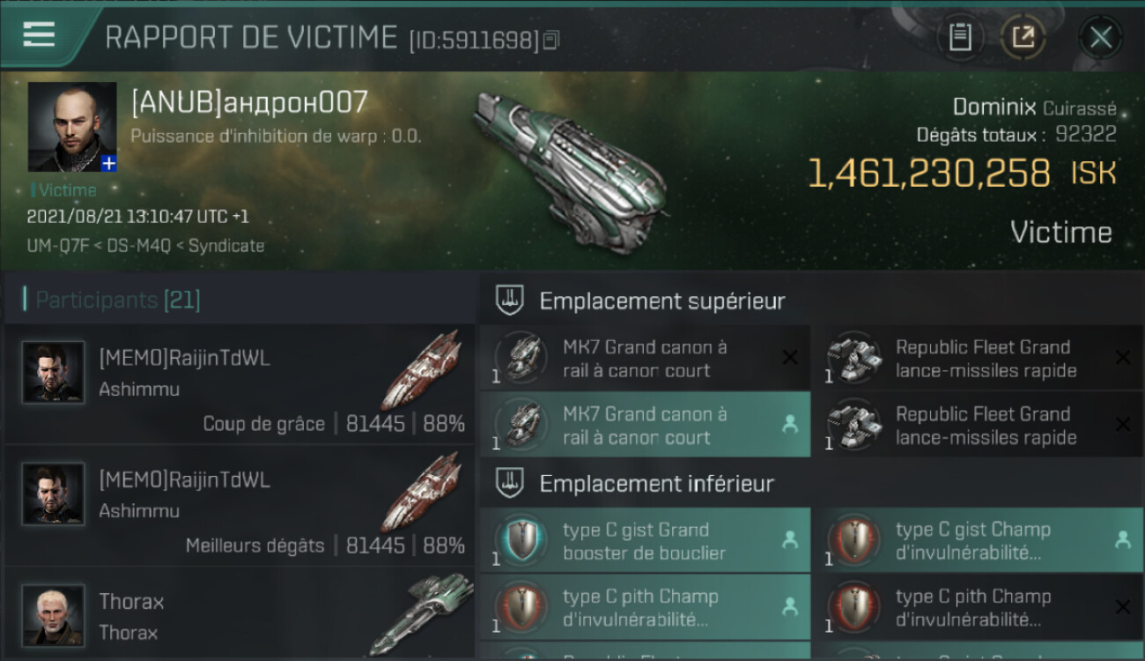1145x661 pixels.
Task: Copy the kill report ID
Action: click(551, 41)
